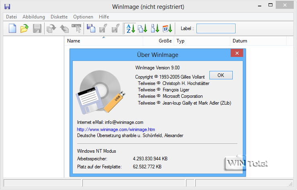297x190 pixels.
Task: Minimize the WinImage main window
Action: click(x=260, y=6)
